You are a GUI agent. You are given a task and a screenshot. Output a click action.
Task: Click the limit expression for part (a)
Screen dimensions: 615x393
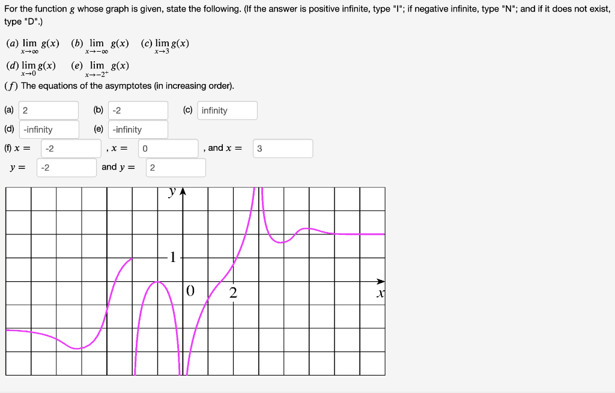point(34,44)
